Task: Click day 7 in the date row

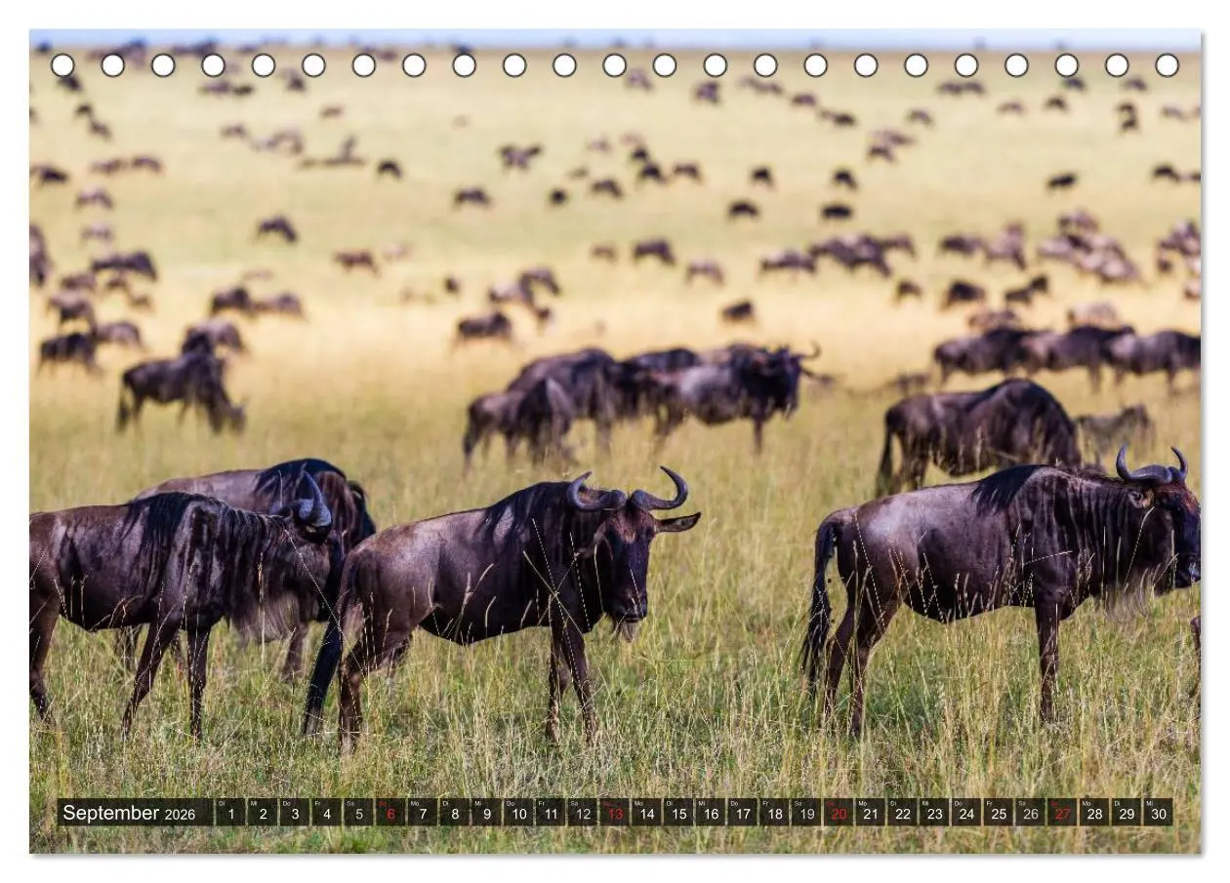Action: (422, 813)
